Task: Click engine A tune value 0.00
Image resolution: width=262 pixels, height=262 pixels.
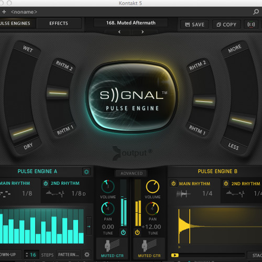Action: pos(108,227)
